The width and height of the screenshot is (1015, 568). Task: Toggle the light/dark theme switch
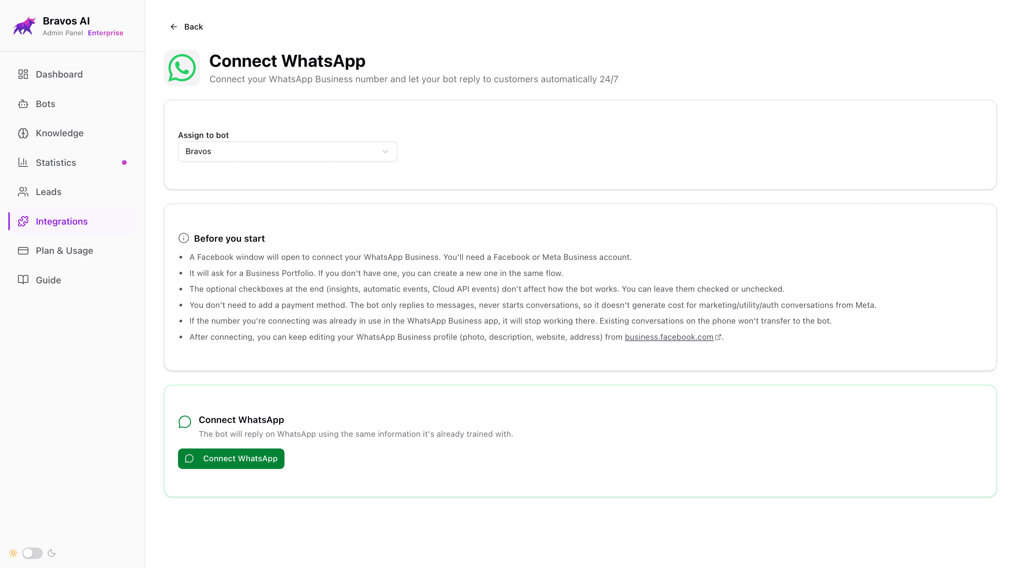[x=32, y=553]
